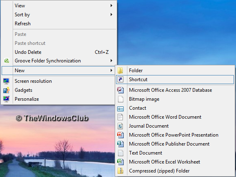This screenshot has height=177, width=236.
Task: Click the Personalize icon
Action: (6, 99)
